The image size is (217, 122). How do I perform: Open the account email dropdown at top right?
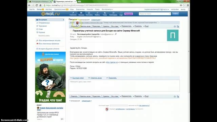(157, 9)
